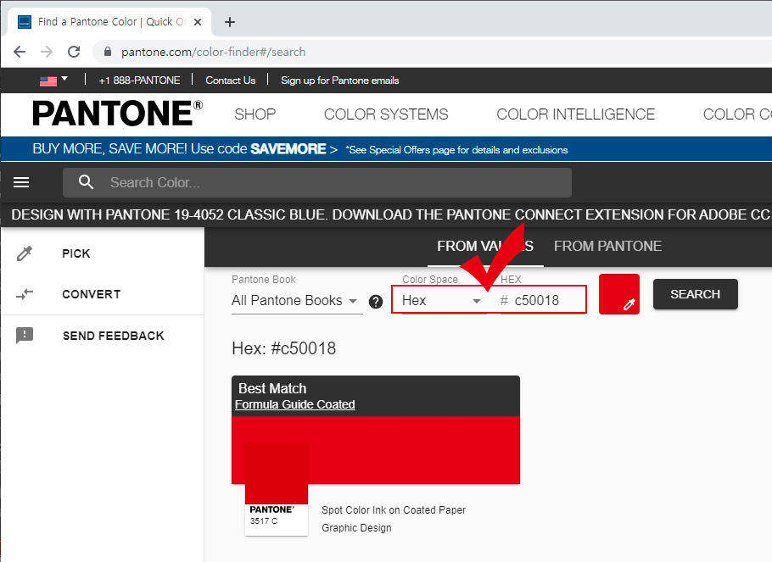Reload the page with the refresh icon
Viewport: 772px width, 562px height.
[74, 52]
